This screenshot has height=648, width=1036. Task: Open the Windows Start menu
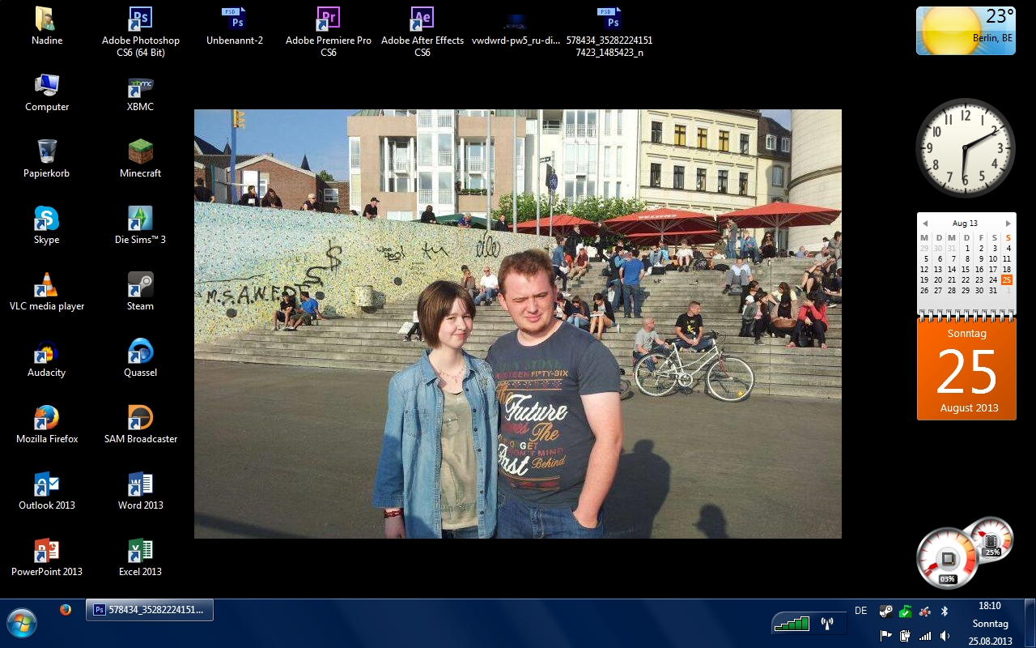click(x=22, y=623)
